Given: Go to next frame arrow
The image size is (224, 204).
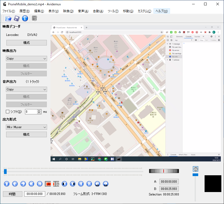Looking at the screenshot, I should (x=23, y=184).
